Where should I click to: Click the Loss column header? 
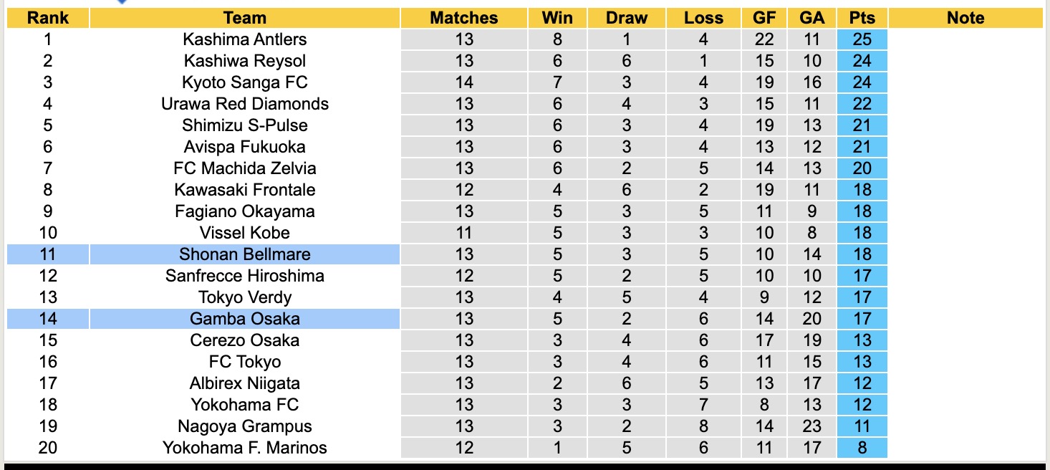(703, 18)
